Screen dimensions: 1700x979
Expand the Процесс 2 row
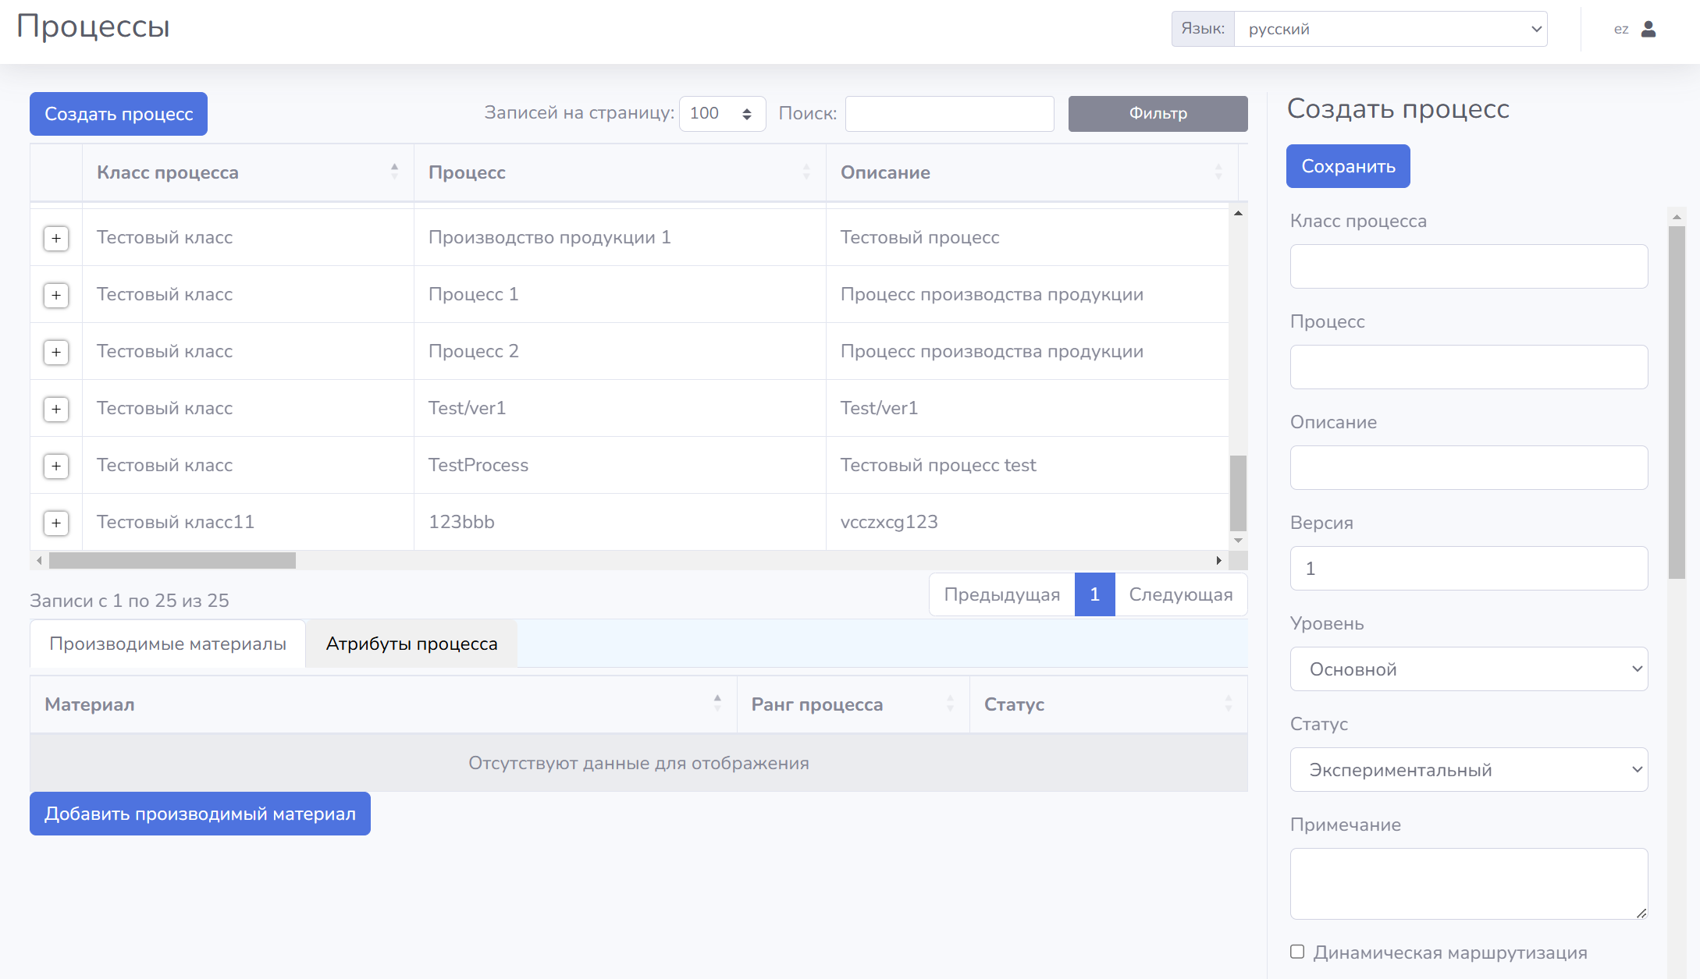(56, 352)
